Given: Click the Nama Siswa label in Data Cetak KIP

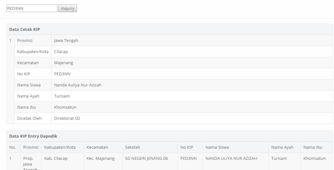Looking at the screenshot, I should (29, 85).
